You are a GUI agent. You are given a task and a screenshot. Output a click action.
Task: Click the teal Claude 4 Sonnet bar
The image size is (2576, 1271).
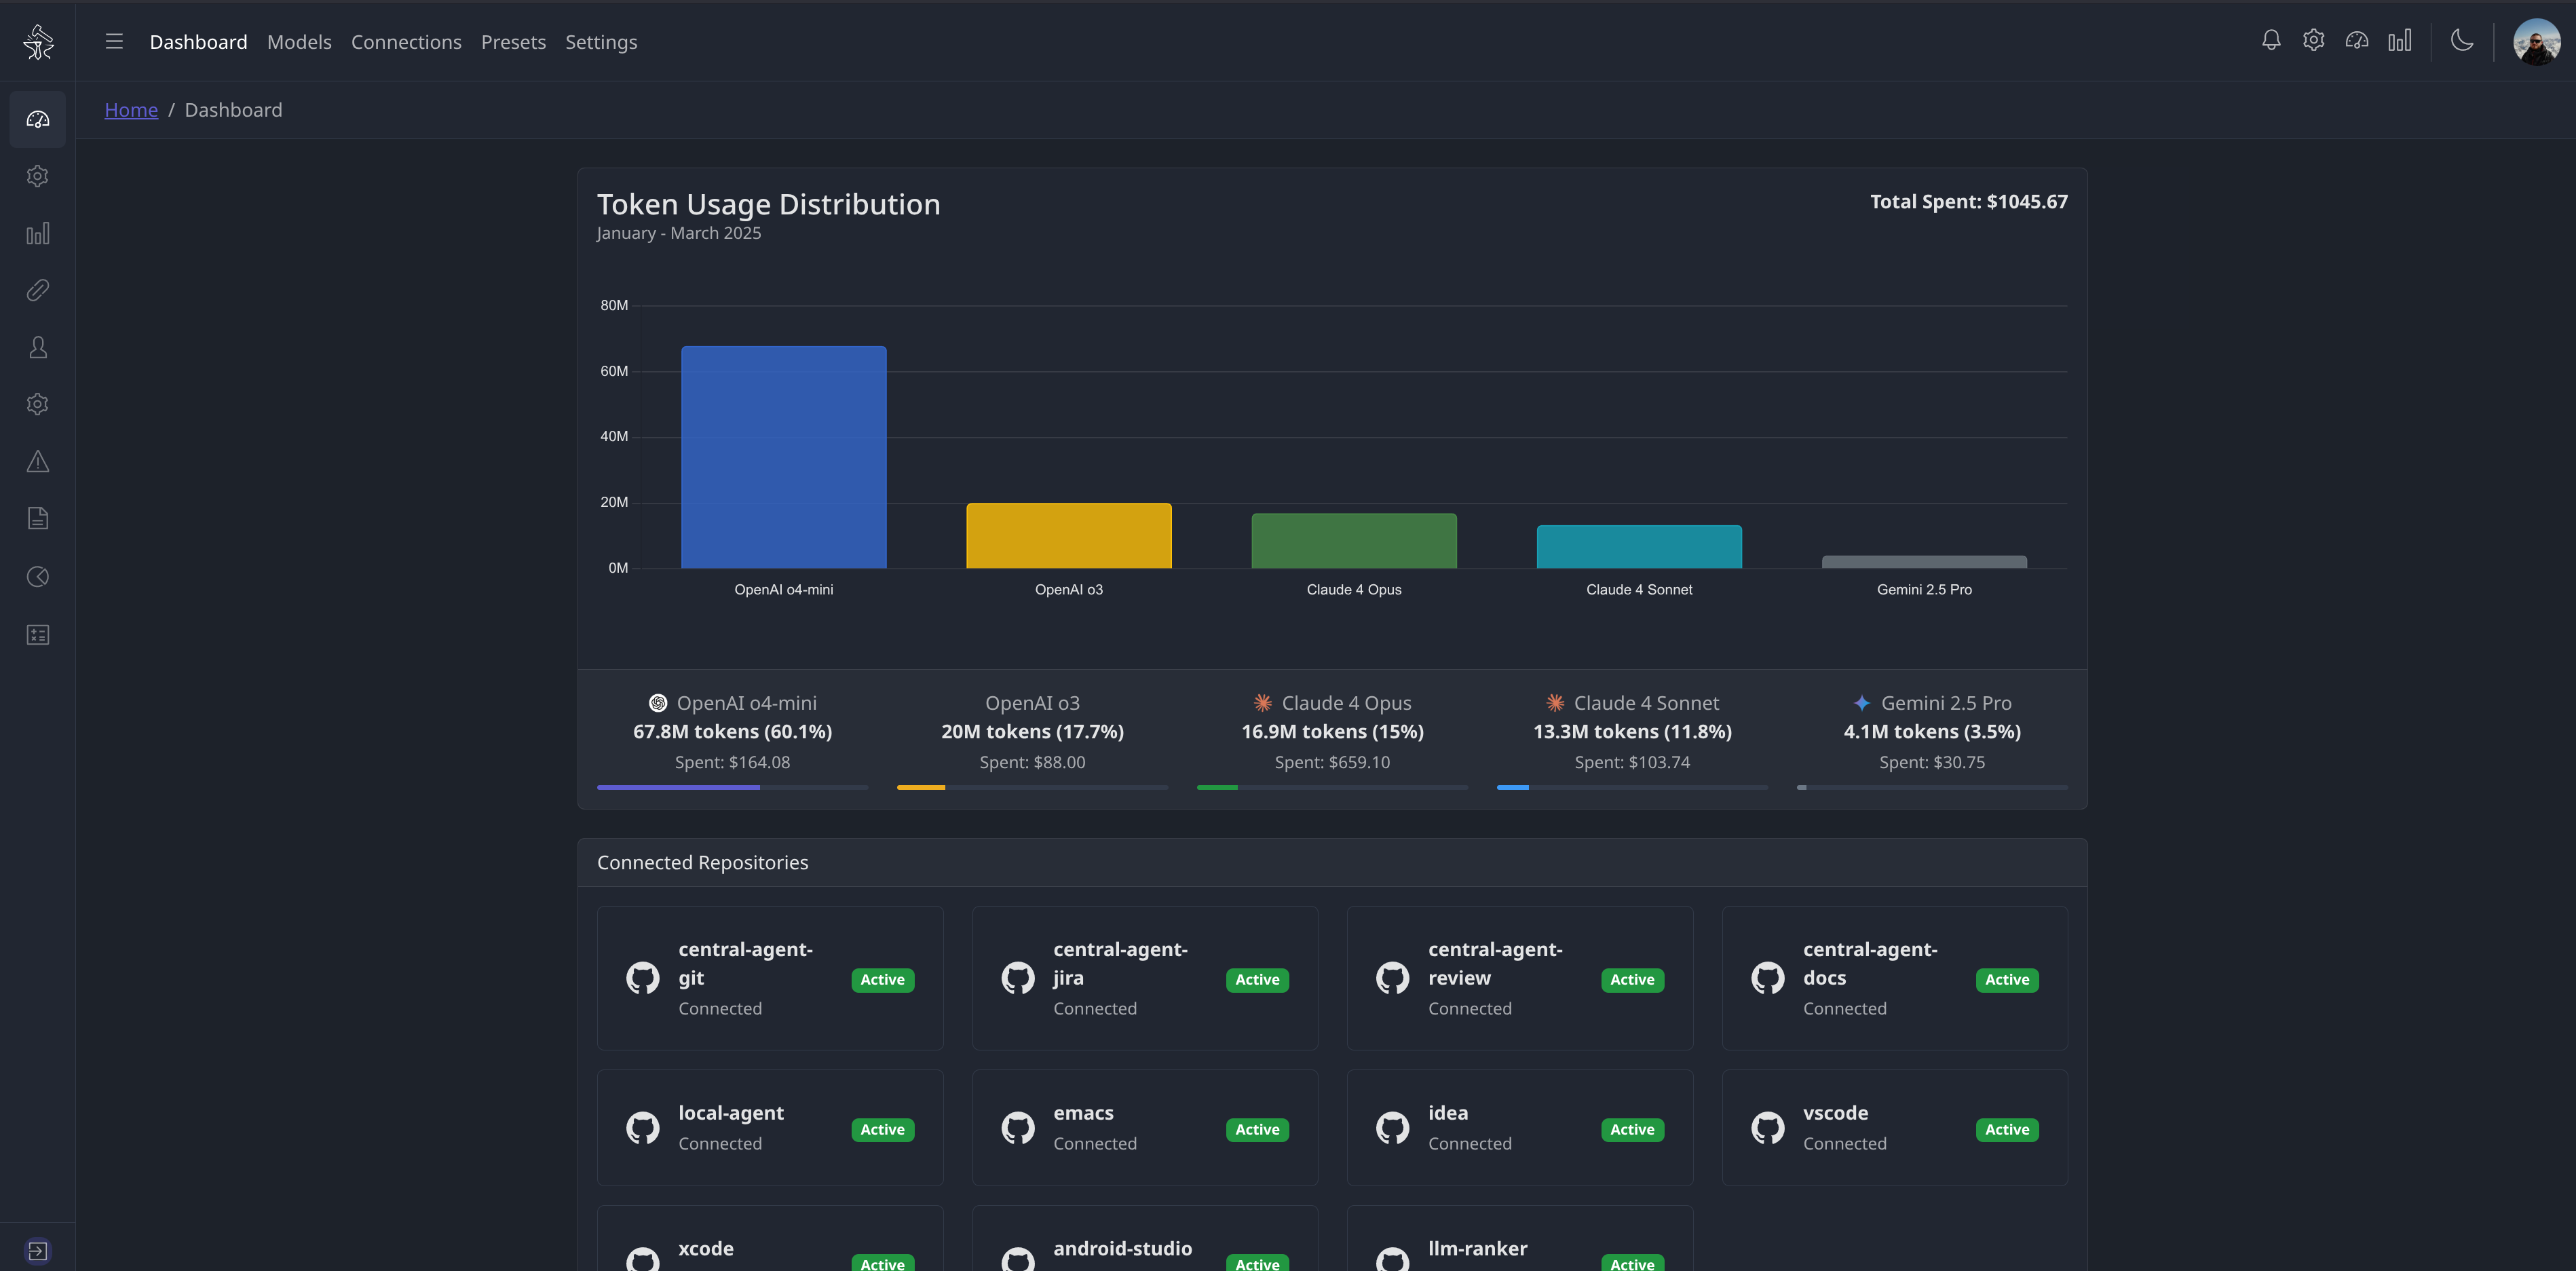[1639, 547]
